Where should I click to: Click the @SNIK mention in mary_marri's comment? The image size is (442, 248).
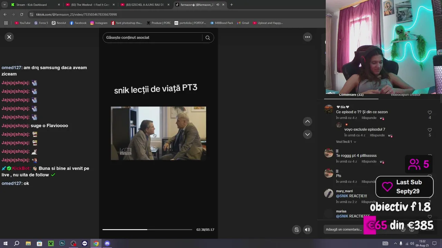(342, 196)
